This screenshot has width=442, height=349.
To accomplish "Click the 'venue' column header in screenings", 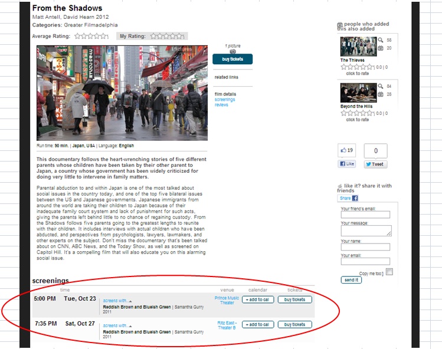I will coord(227,290).
